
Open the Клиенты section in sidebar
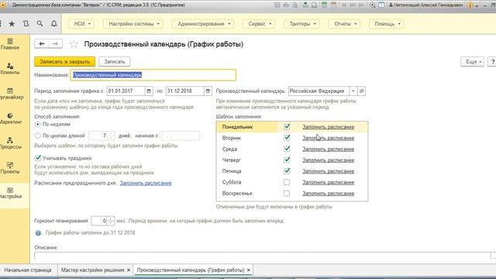[10, 69]
